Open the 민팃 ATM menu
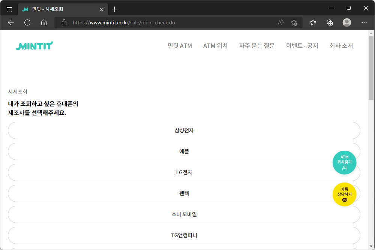Image resolution: width=375 pixels, height=250 pixels. click(180, 46)
